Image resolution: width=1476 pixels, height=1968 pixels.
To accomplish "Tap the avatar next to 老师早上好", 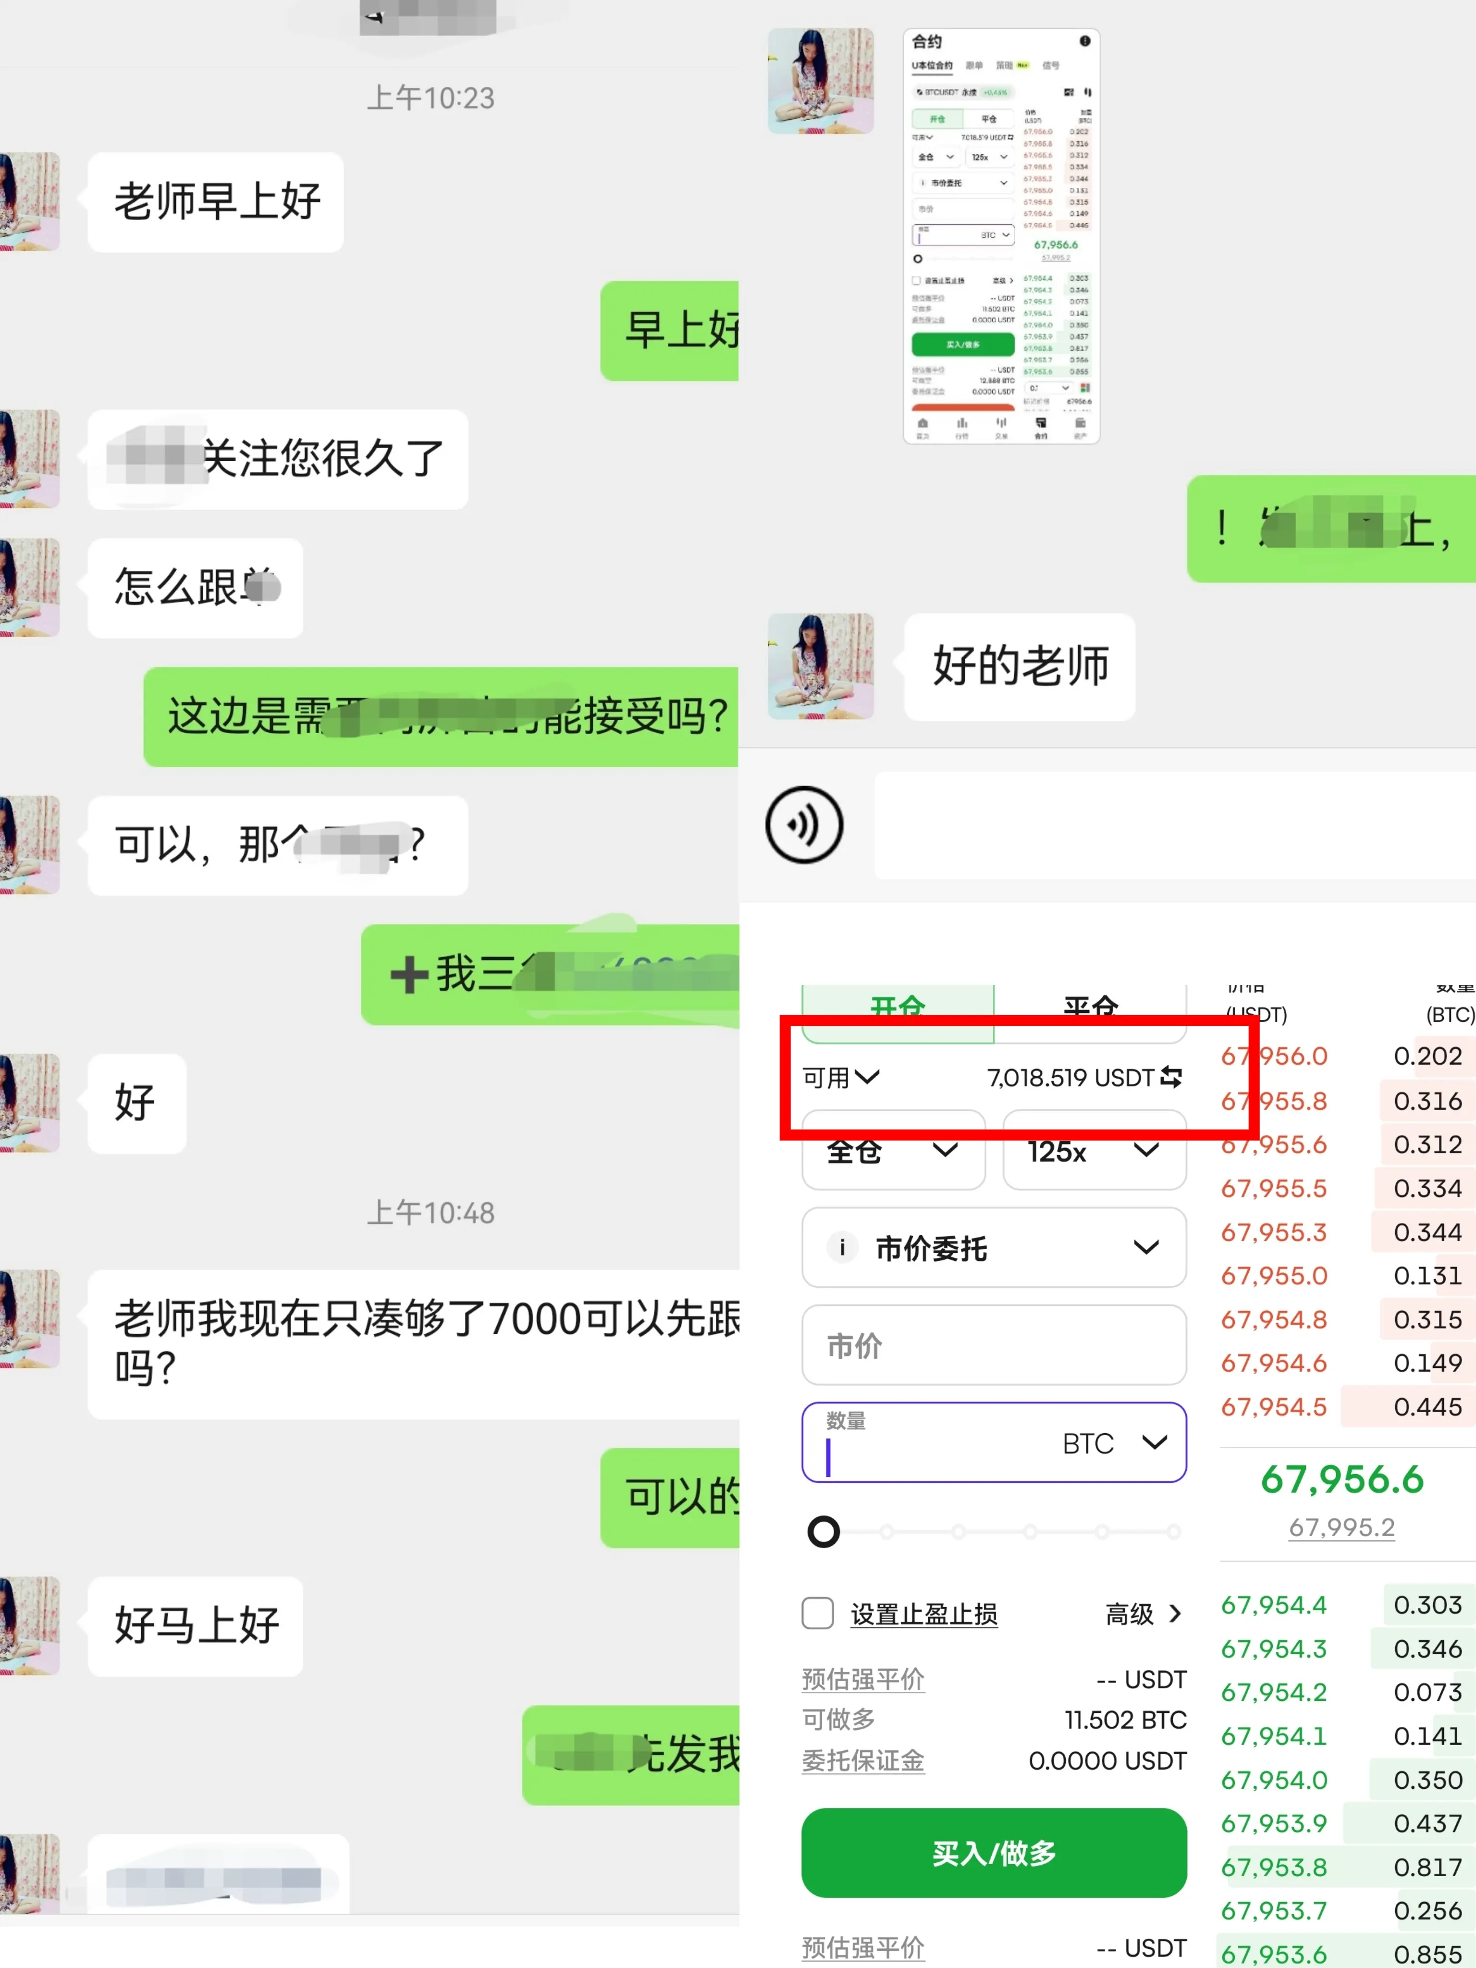I will coord(29,201).
